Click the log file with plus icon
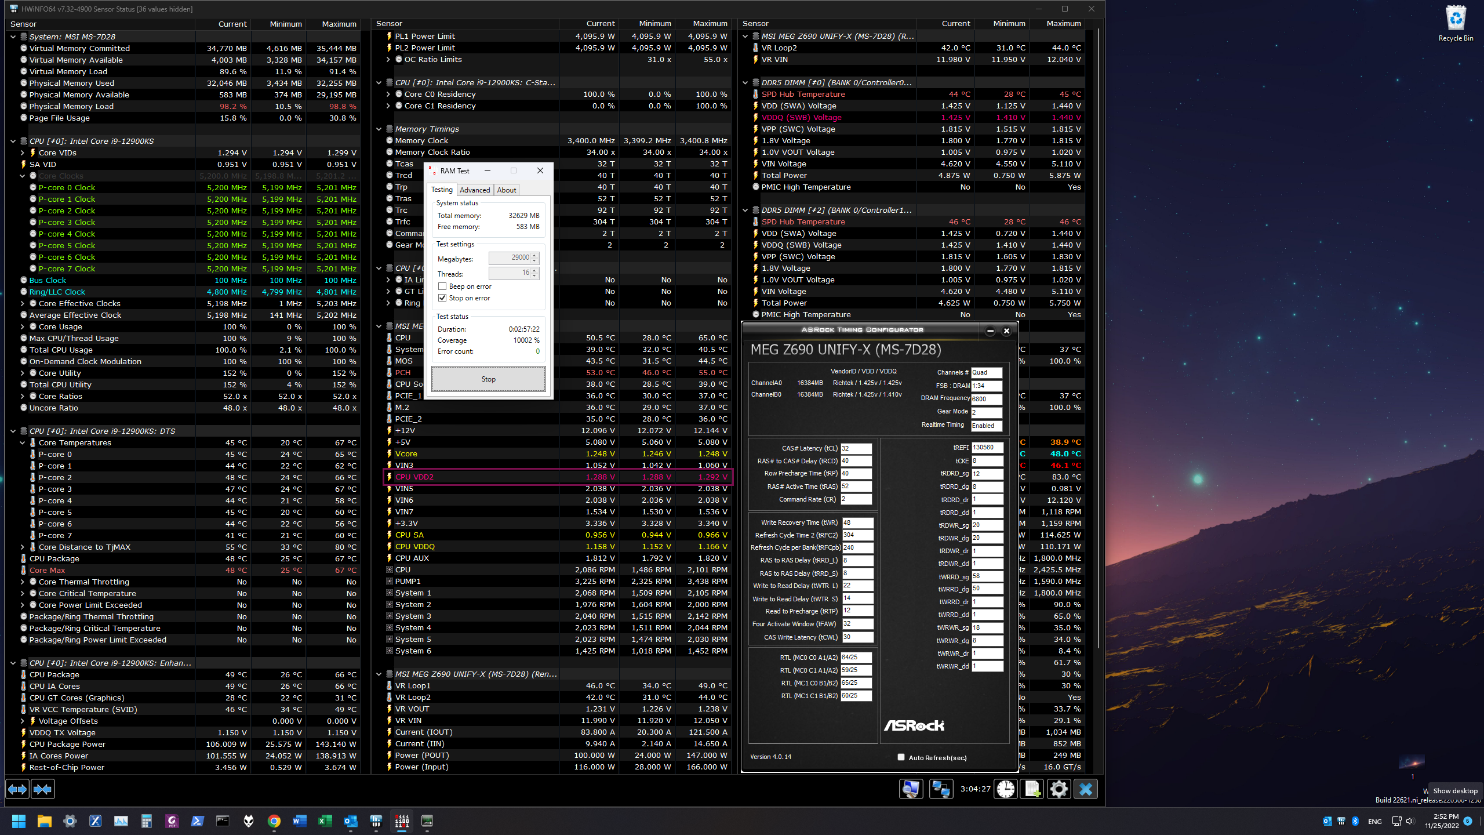This screenshot has width=1484, height=835. (x=1032, y=789)
